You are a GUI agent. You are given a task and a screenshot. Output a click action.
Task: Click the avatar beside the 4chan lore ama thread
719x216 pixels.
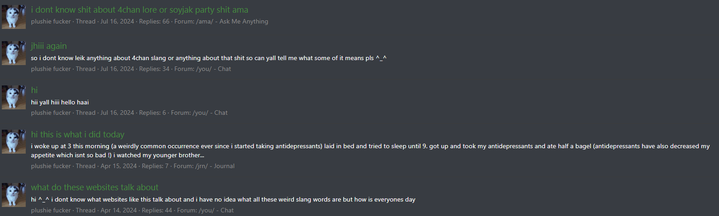click(14, 17)
